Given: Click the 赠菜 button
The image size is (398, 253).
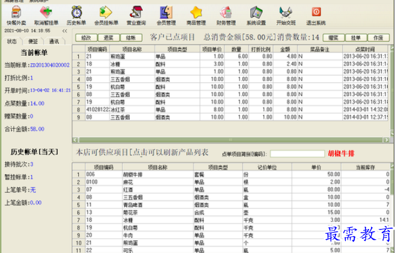Looking at the screenshot, I should (x=334, y=38).
